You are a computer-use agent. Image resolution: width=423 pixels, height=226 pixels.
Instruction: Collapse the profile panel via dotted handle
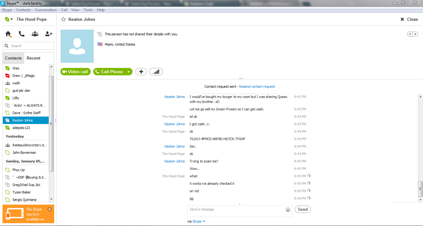241,78
